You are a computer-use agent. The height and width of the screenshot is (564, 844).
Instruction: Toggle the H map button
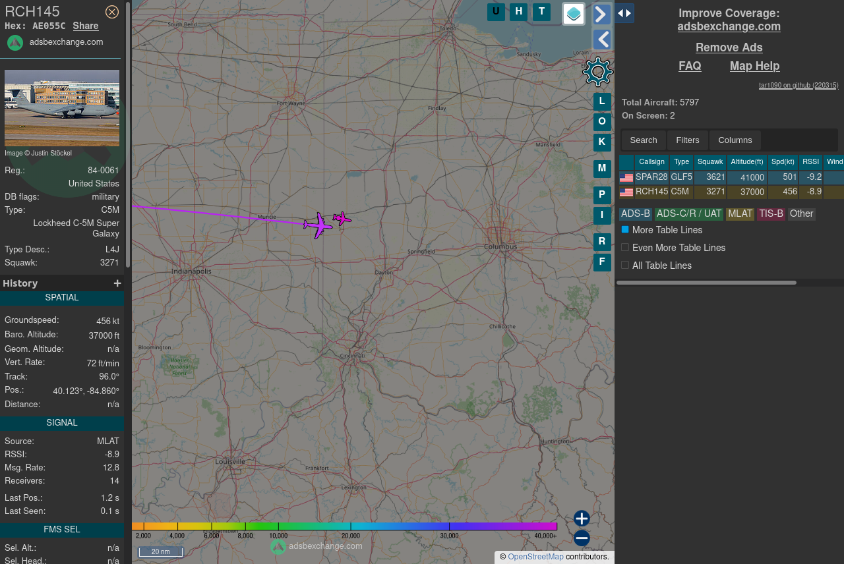[518, 12]
